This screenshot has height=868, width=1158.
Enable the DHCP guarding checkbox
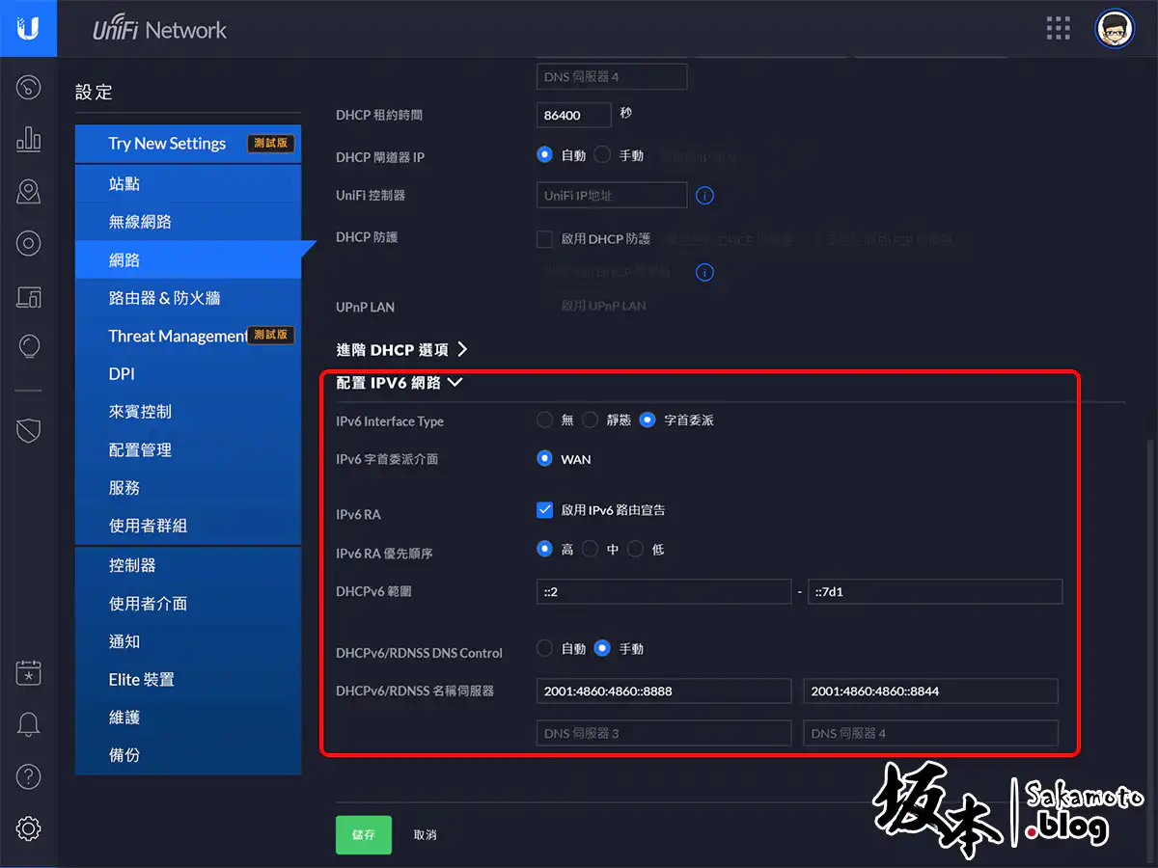545,239
